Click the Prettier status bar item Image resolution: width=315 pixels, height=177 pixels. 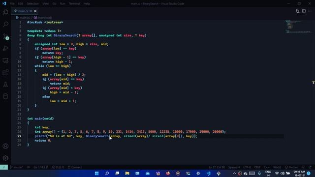point(291,167)
